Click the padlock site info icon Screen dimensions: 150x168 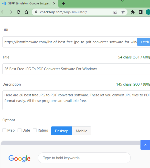(x=36, y=12)
